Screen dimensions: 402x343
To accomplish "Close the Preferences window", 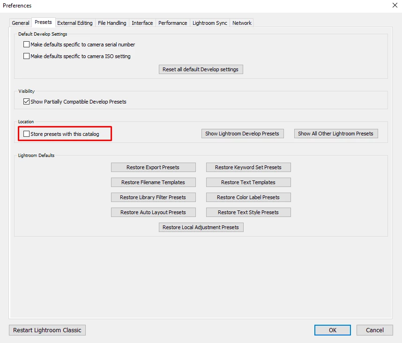I will coord(395,5).
